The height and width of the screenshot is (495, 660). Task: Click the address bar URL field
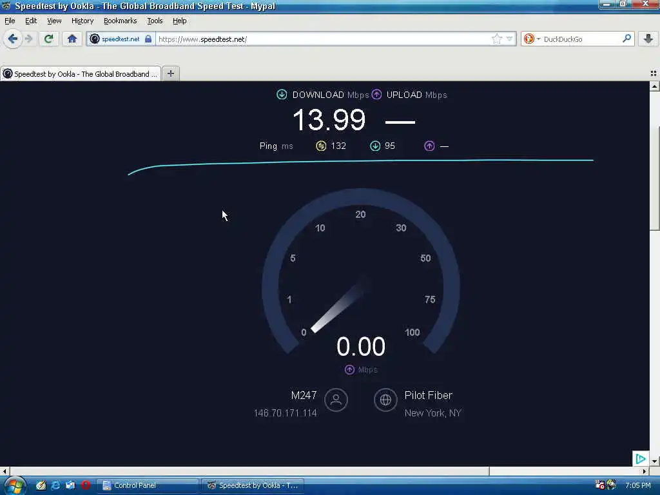tap(324, 39)
